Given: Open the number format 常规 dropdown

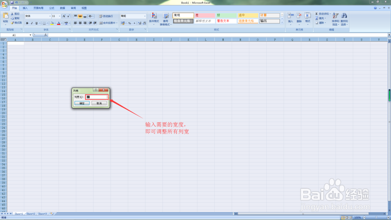Looking at the screenshot, I should [145, 16].
